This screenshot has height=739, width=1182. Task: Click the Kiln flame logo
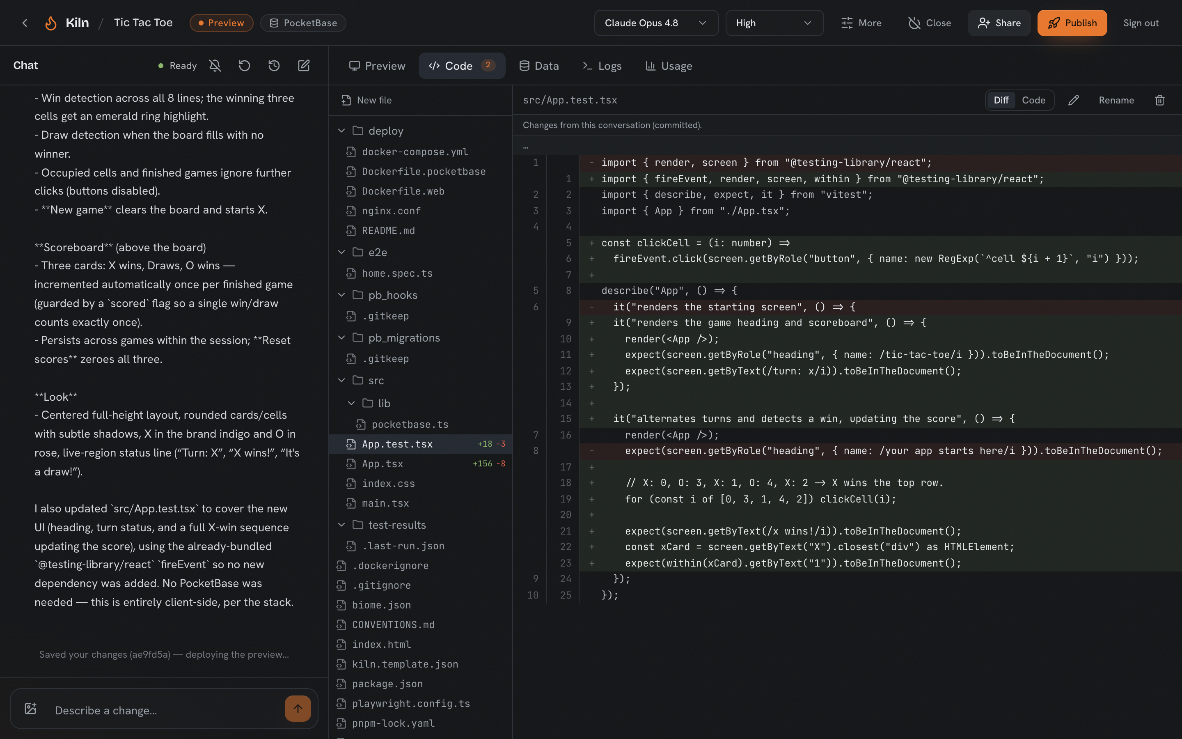pyautogui.click(x=51, y=23)
